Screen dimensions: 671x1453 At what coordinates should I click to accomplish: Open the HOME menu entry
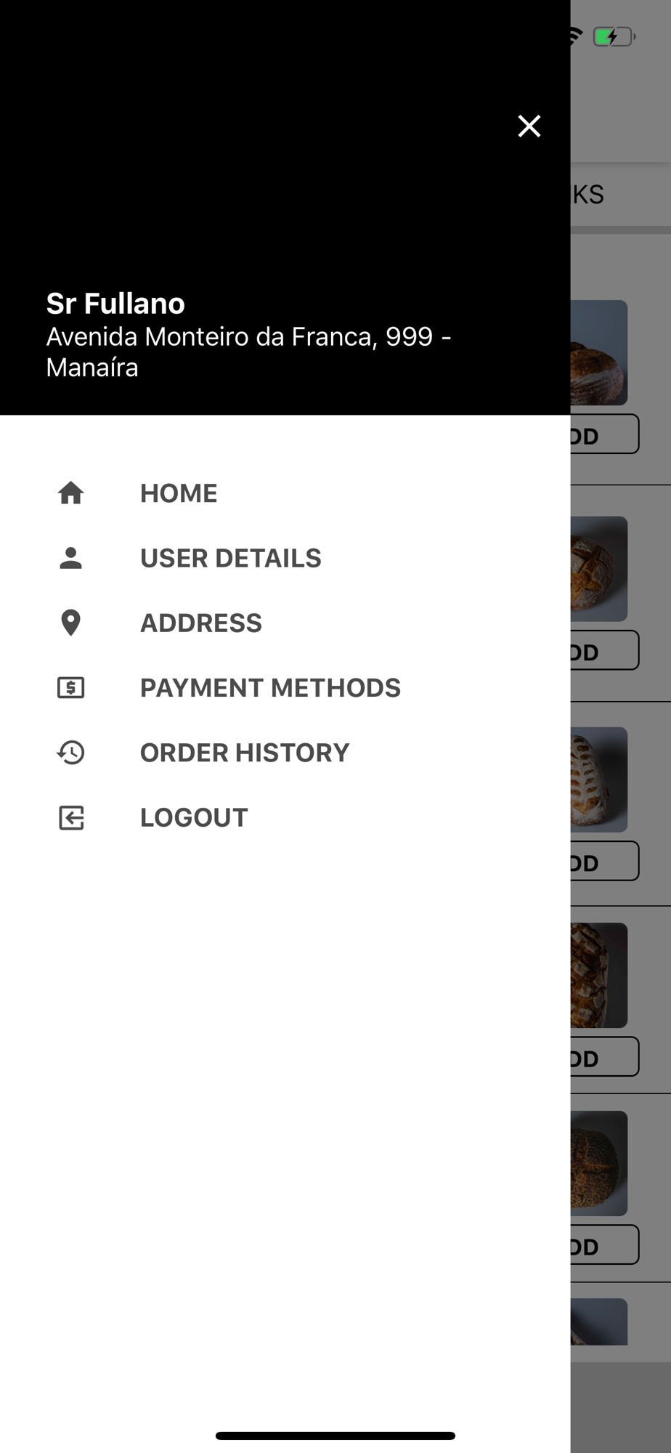[179, 493]
